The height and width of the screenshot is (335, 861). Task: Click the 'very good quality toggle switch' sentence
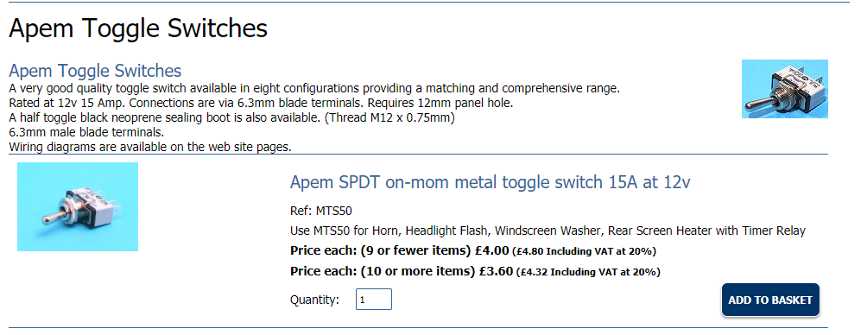pos(314,88)
